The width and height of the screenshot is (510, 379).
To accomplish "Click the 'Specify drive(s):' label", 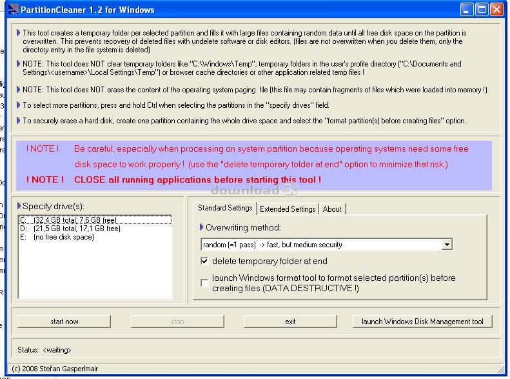I will pos(54,206).
